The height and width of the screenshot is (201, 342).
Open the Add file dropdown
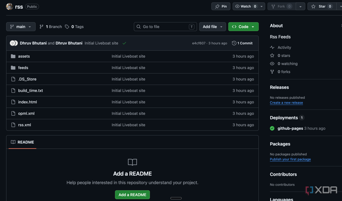[212, 27]
